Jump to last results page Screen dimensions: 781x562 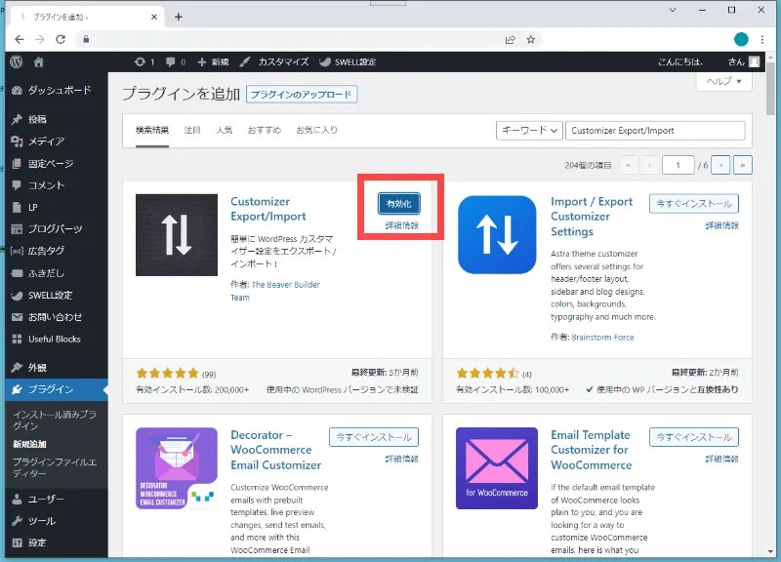pyautogui.click(x=743, y=165)
